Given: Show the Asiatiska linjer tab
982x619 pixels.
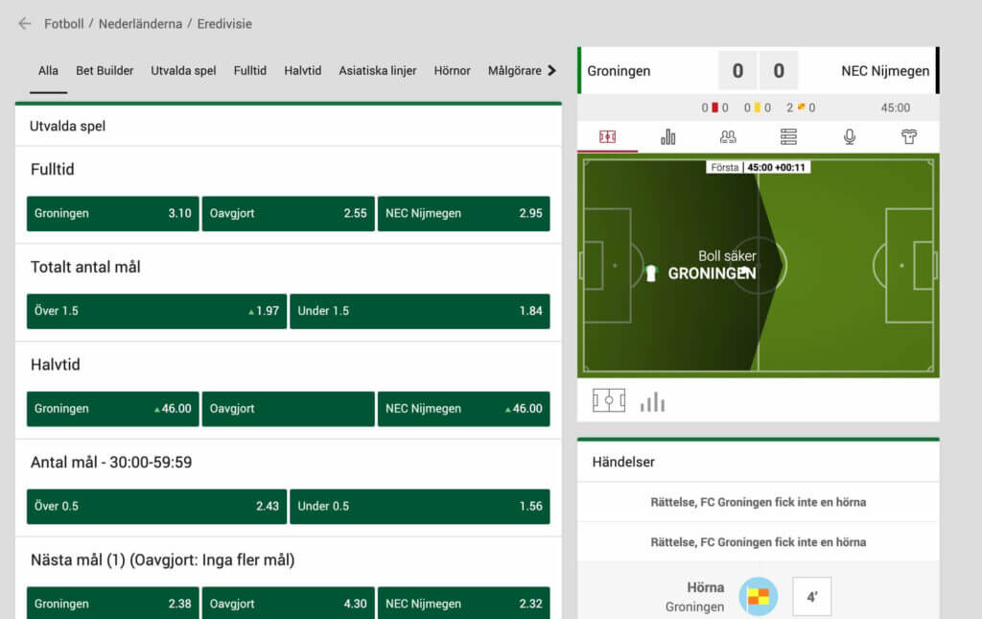Looking at the screenshot, I should 378,71.
